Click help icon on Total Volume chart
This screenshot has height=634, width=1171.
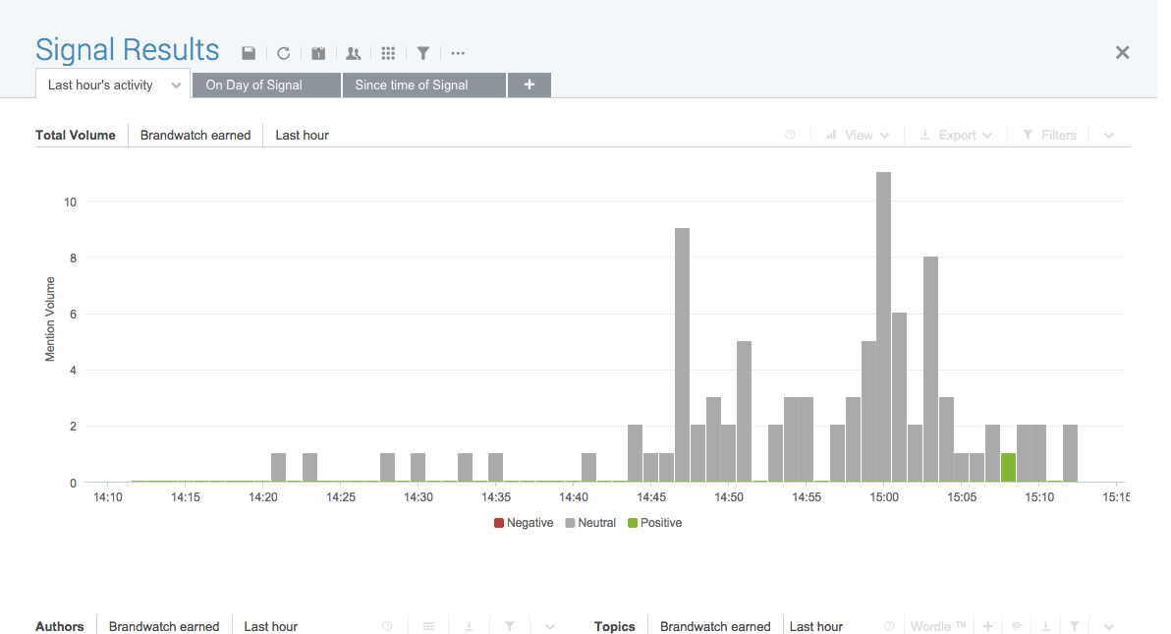pyautogui.click(x=790, y=135)
